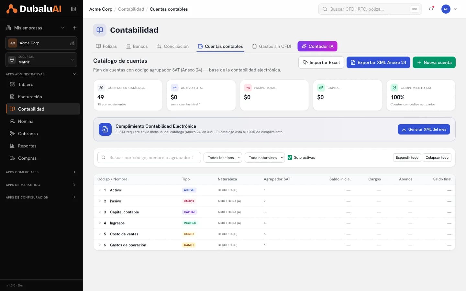Toggle the Solo activas checkbox
The width and height of the screenshot is (466, 291).
290,157
